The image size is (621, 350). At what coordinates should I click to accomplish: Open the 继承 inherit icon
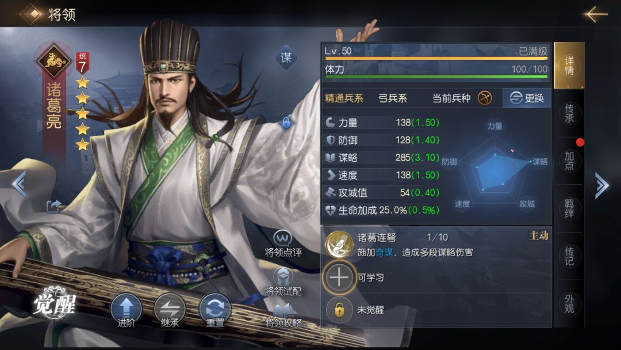[x=170, y=310]
